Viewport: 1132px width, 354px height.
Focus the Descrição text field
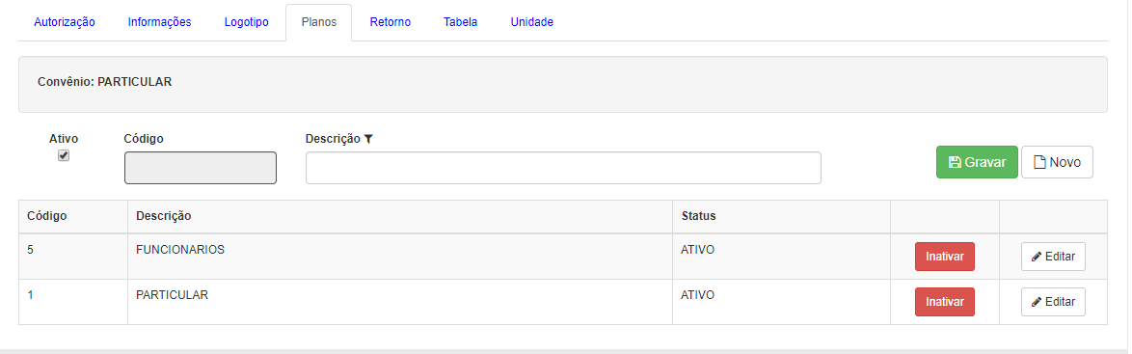click(563, 168)
